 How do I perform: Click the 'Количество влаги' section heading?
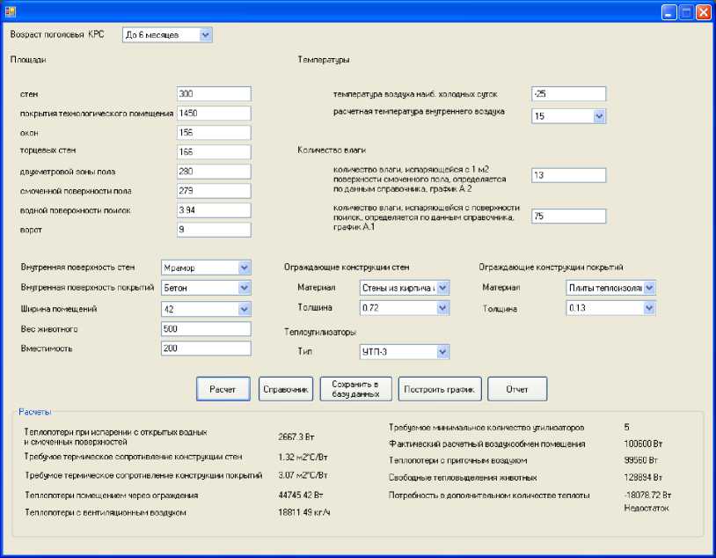[332, 150]
